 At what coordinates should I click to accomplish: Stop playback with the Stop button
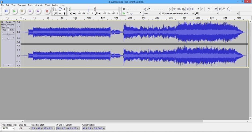click(22, 11)
